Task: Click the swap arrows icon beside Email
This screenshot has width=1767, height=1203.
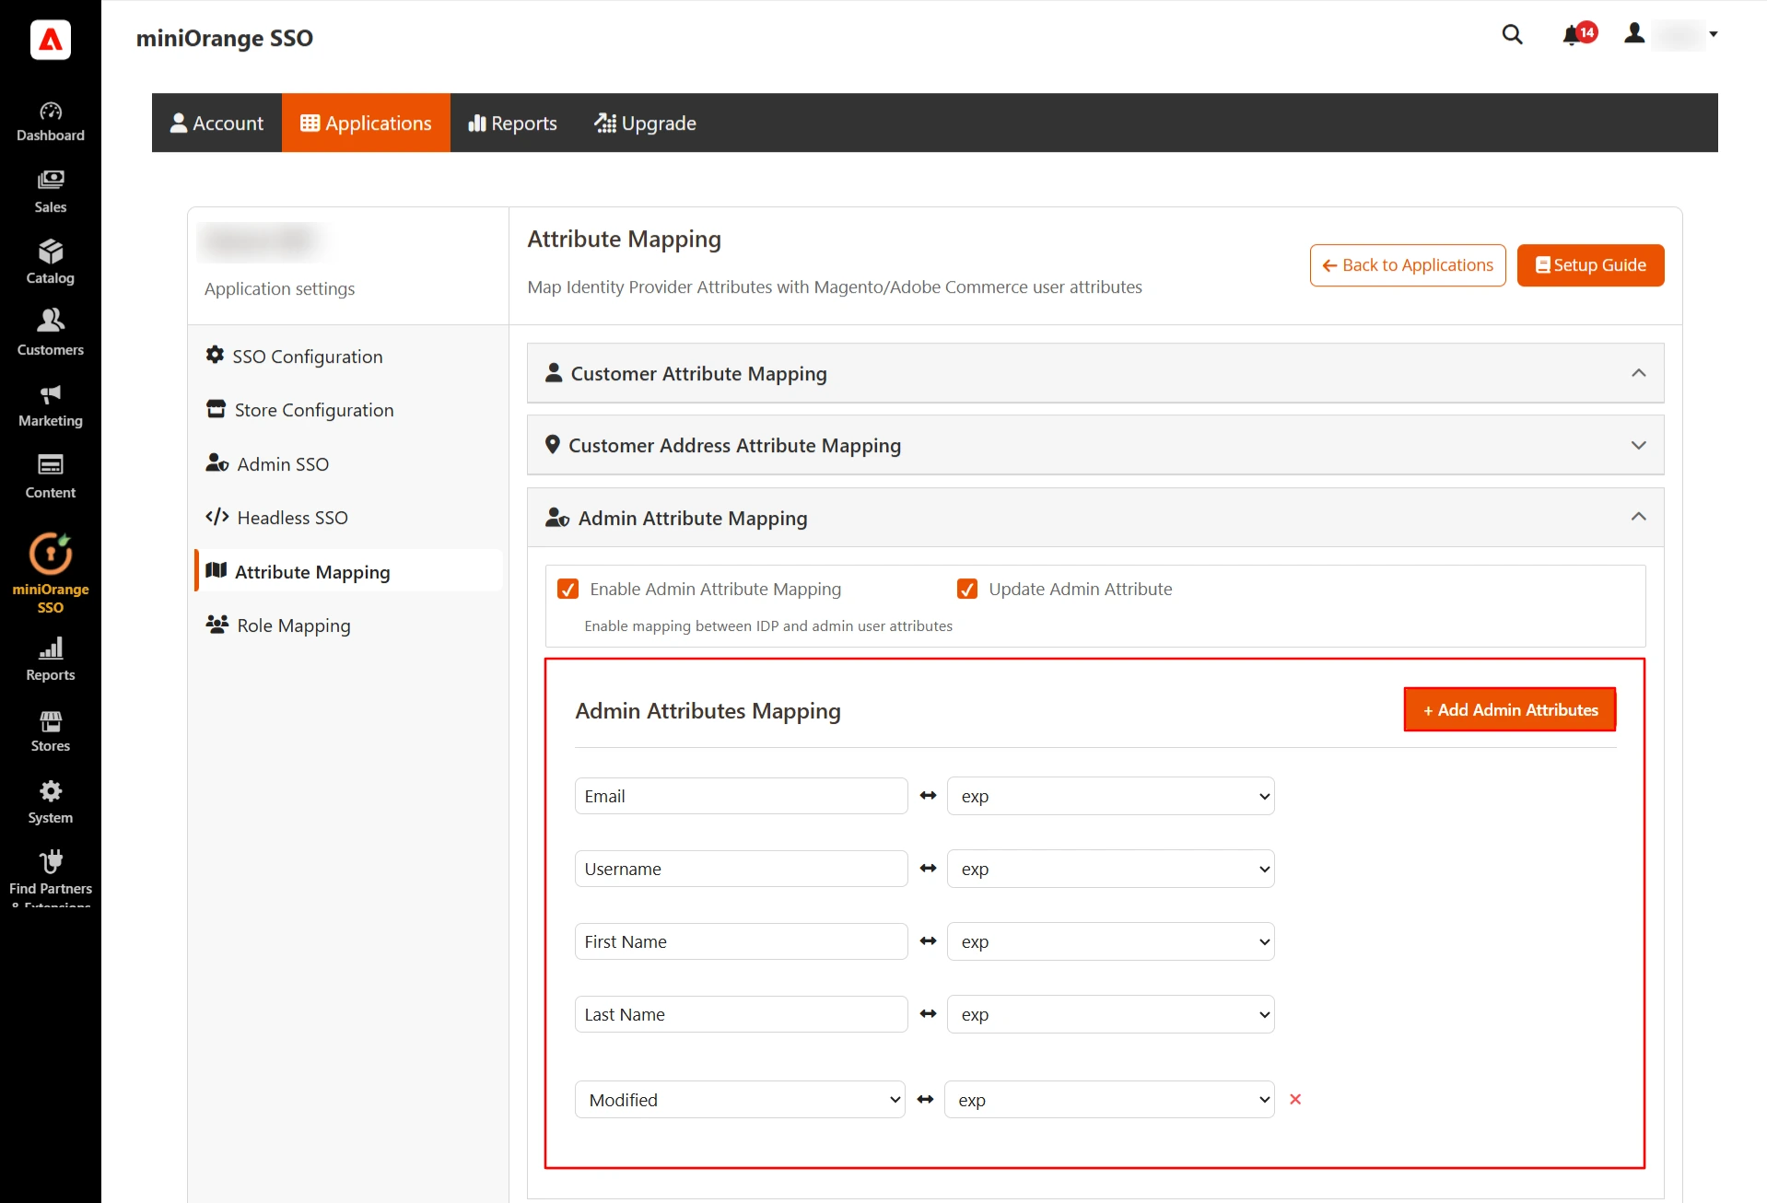Action: tap(928, 795)
